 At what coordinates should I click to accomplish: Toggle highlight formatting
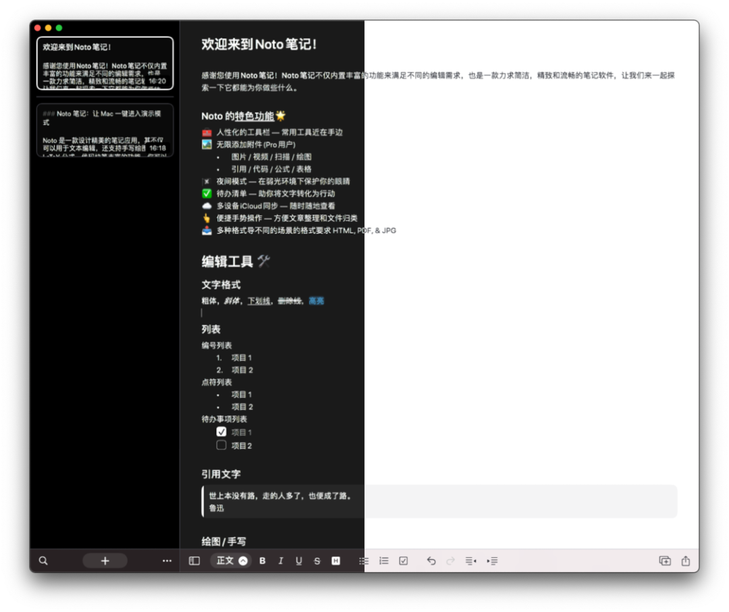pos(335,561)
